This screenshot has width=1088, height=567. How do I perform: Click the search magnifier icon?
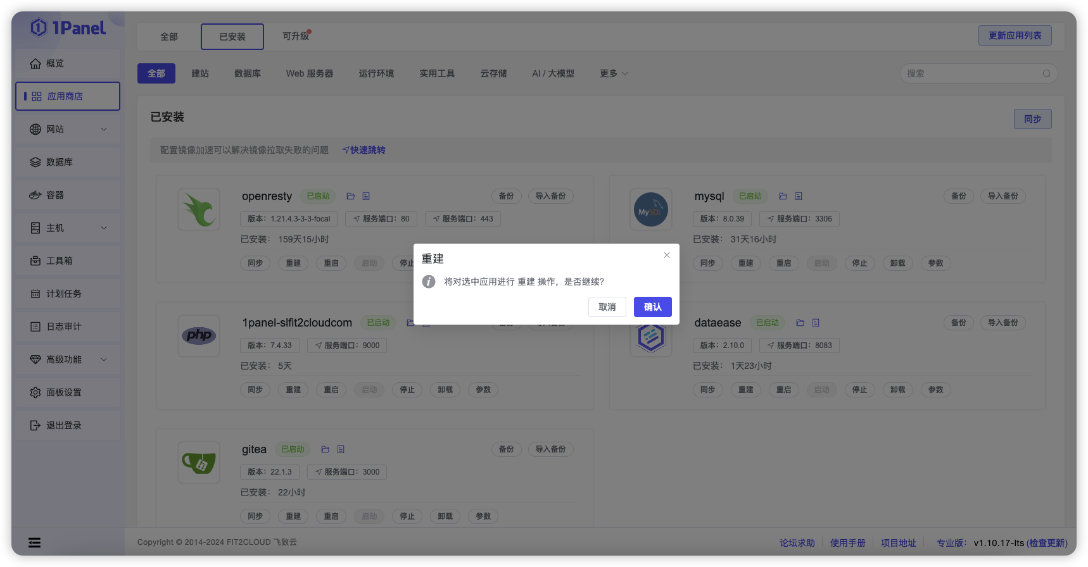1047,73
